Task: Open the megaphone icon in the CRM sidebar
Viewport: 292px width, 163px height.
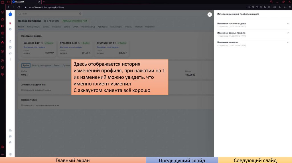Action: pyautogui.click(x=10, y=53)
